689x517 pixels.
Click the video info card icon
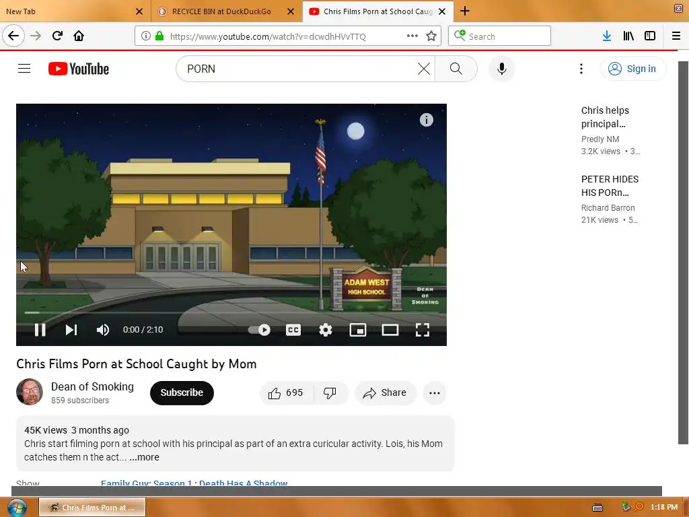[x=426, y=120]
